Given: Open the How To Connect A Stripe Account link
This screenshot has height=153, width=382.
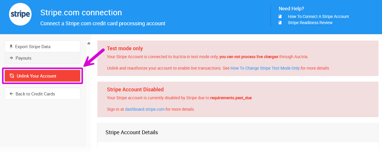Looking at the screenshot, I should (x=318, y=16).
